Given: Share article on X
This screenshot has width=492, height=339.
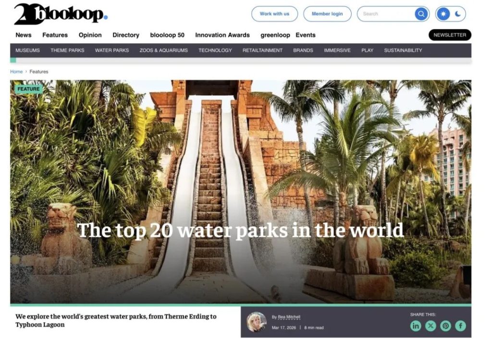Looking at the screenshot, I should tap(430, 326).
